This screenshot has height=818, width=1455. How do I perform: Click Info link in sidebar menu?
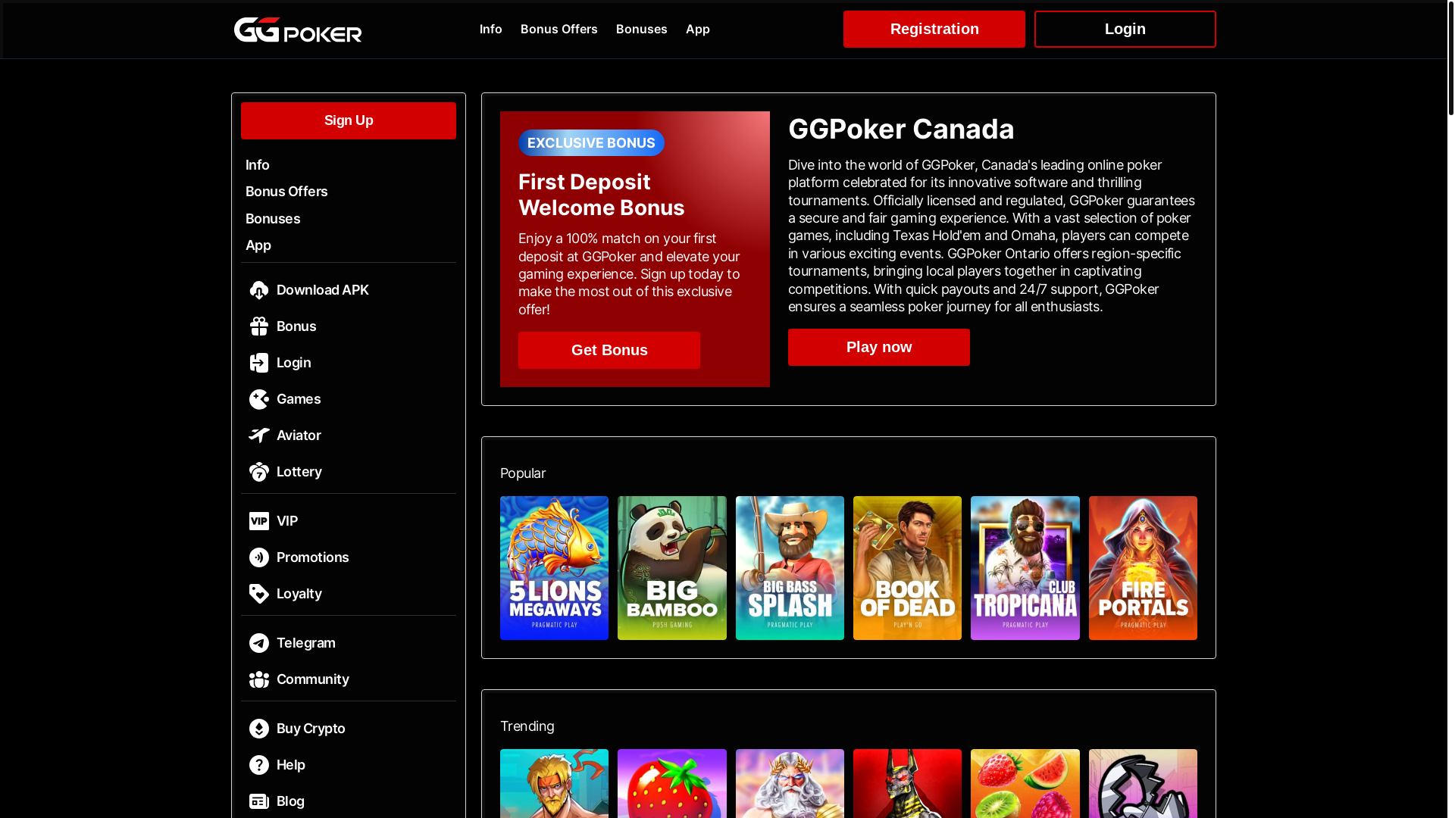[x=258, y=165]
